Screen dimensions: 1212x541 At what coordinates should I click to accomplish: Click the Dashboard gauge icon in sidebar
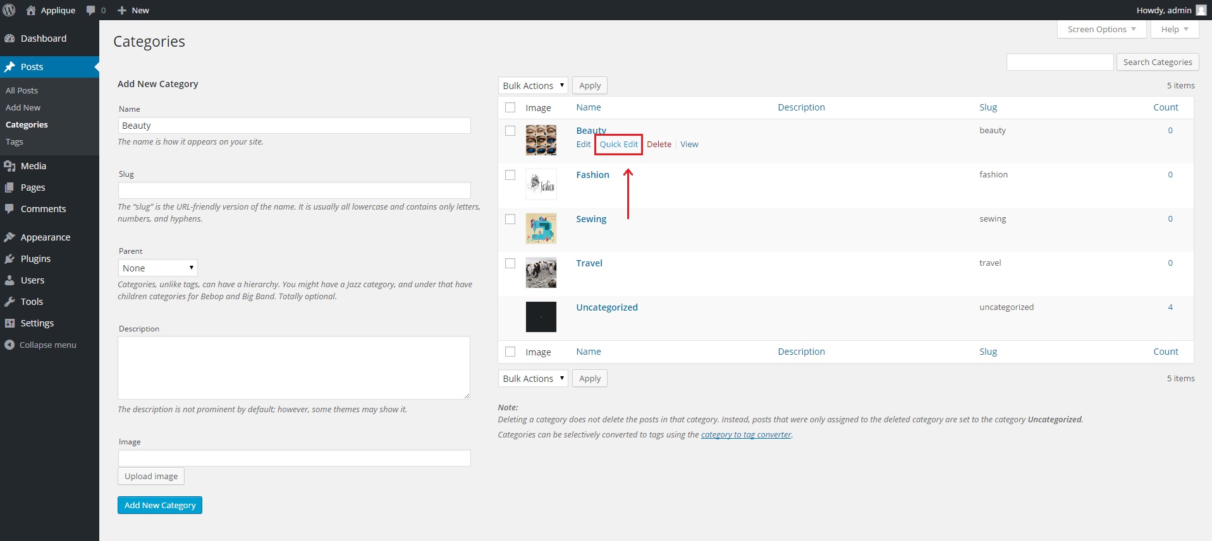point(9,39)
